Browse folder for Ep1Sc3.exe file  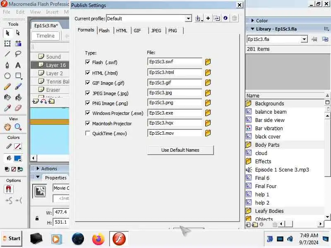tap(208, 113)
